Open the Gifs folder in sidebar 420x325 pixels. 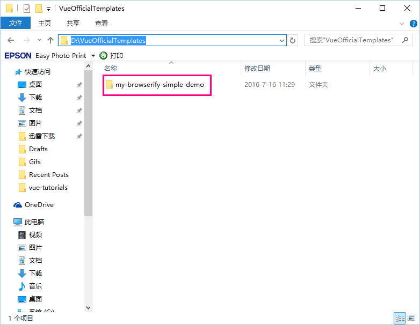click(x=34, y=161)
